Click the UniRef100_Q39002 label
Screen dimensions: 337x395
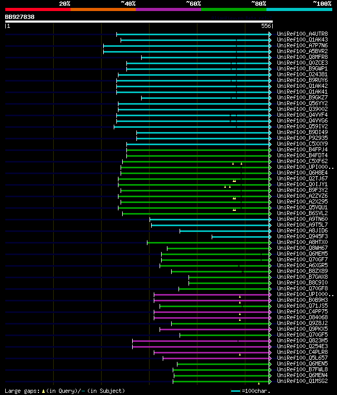[302, 109]
